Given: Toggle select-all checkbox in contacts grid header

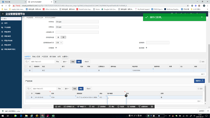Looking at the screenshot, I should (x=26, y=67).
